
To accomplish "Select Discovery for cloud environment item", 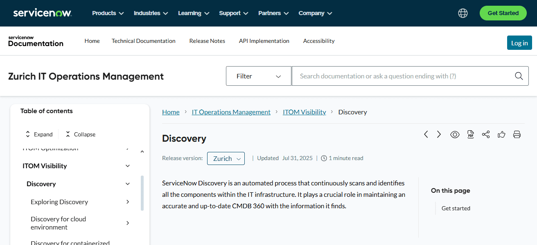I will (x=59, y=223).
